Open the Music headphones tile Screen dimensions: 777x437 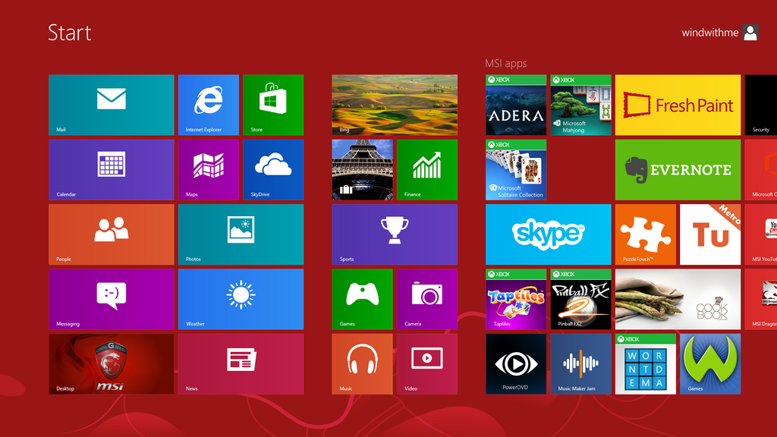coord(362,364)
